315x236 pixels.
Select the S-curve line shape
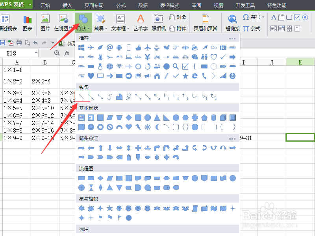click(110, 97)
